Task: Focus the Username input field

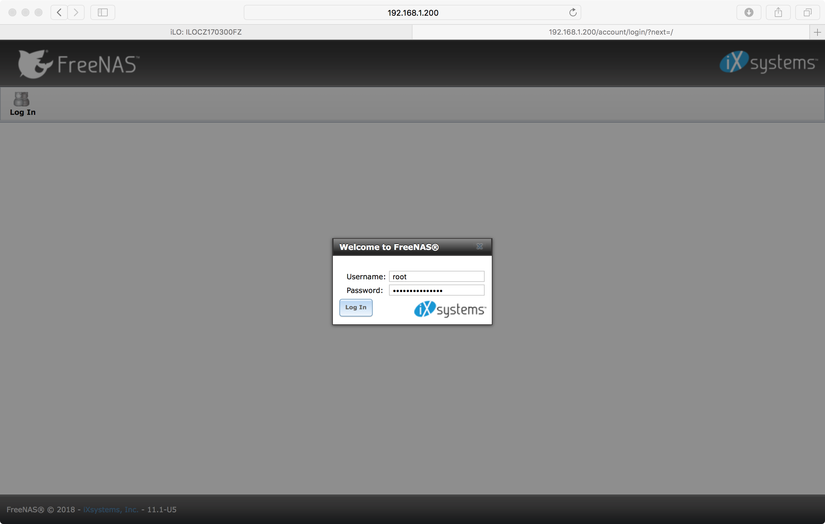Action: click(436, 276)
